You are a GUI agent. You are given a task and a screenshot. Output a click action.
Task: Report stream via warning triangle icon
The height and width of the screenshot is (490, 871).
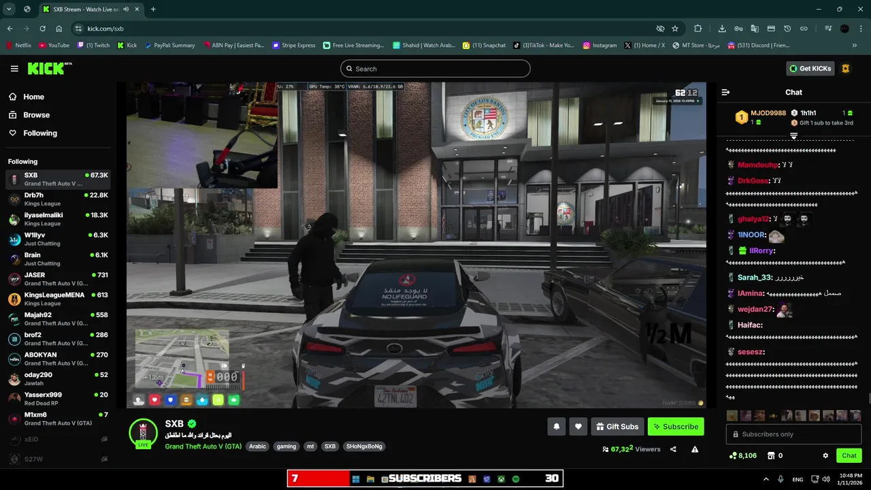[x=695, y=449]
